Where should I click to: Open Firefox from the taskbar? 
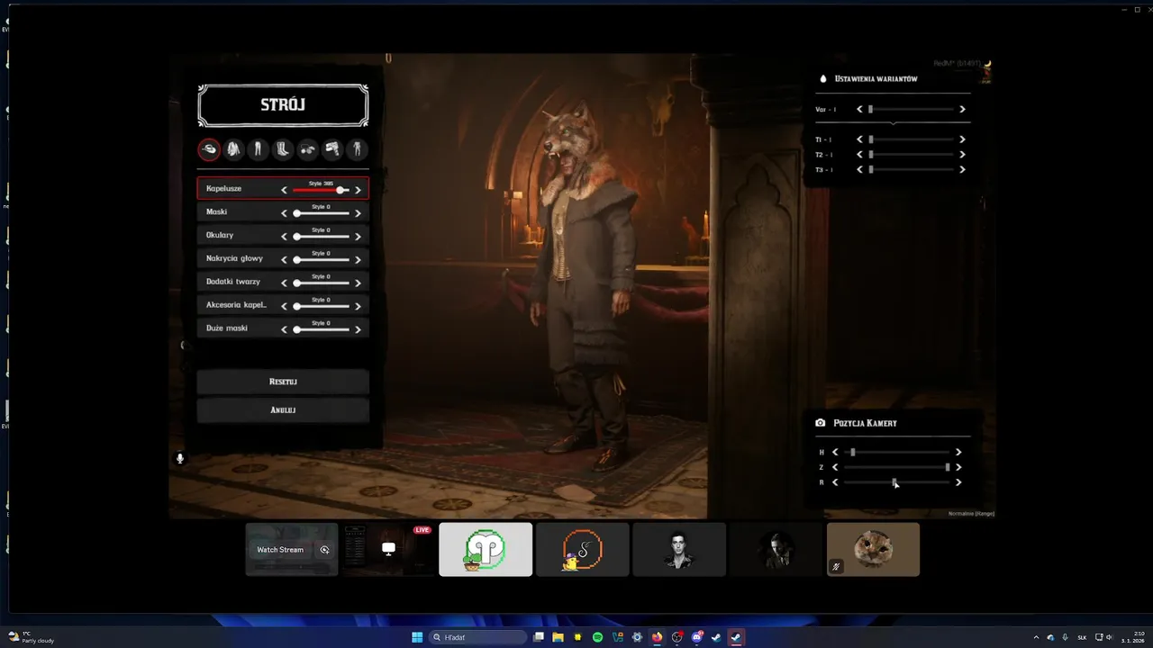point(657,637)
